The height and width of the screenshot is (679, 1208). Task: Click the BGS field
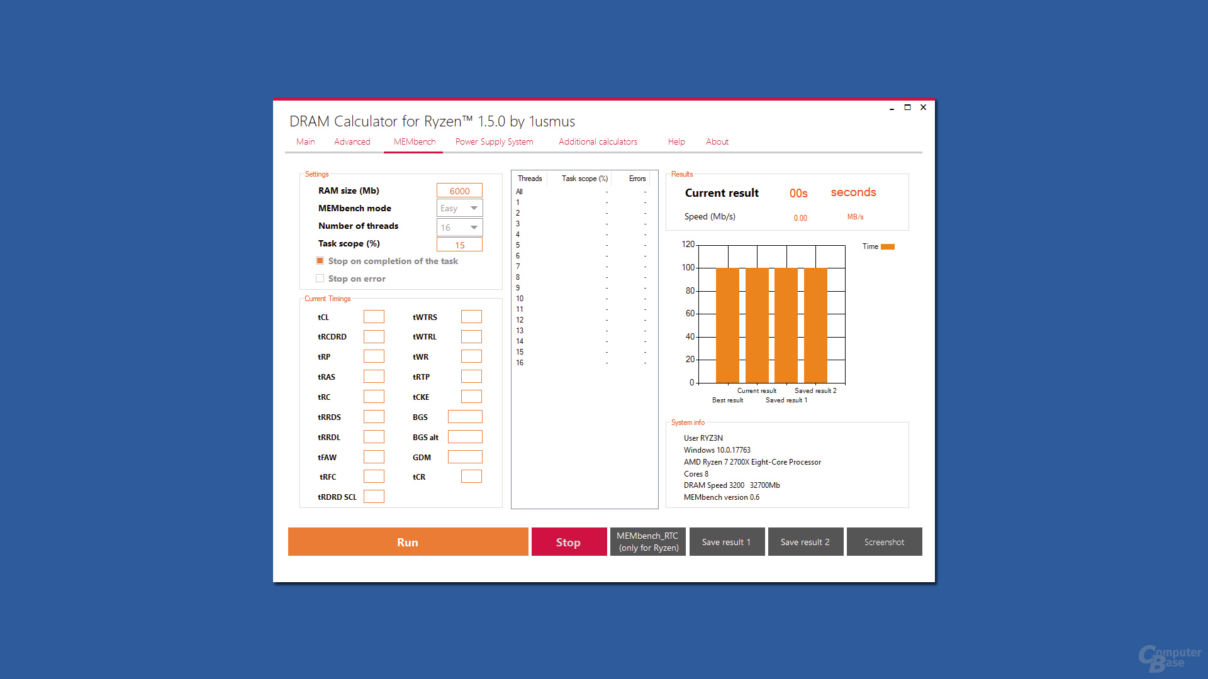point(465,417)
